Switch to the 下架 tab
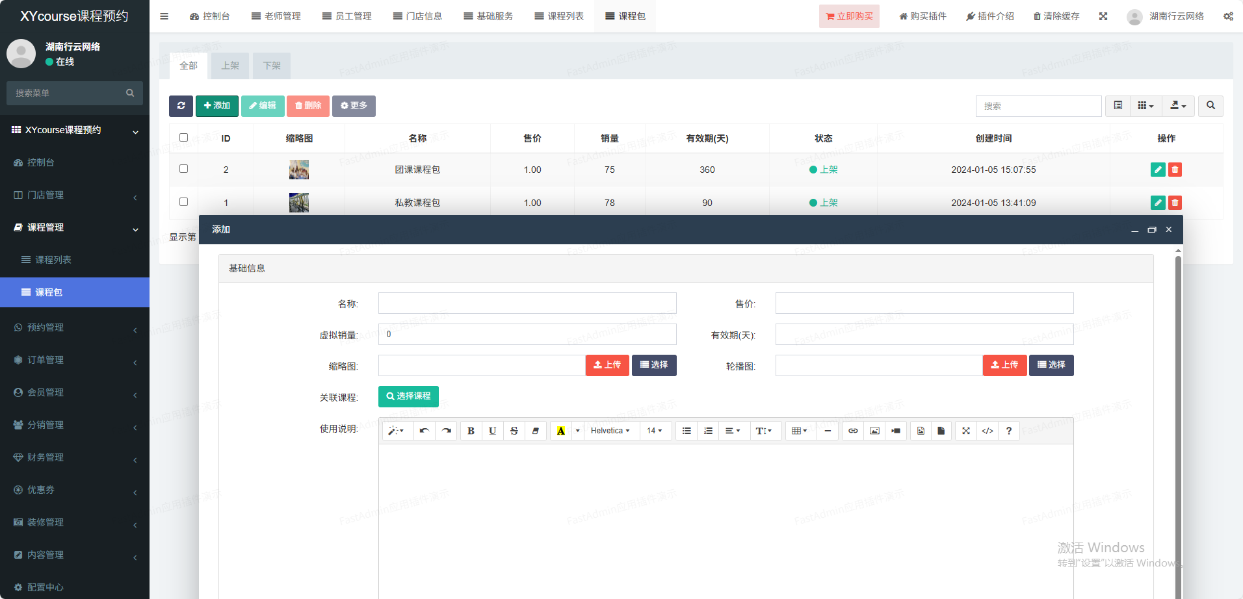Image resolution: width=1243 pixels, height=599 pixels. tap(271, 66)
